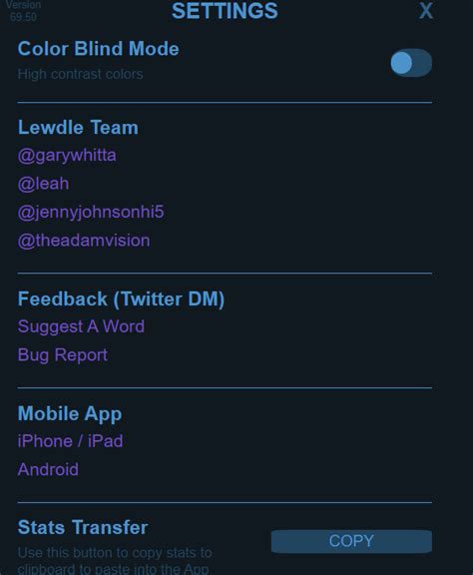Image resolution: width=473 pixels, height=575 pixels.
Task: Open the @leah profile link
Action: 43,184
